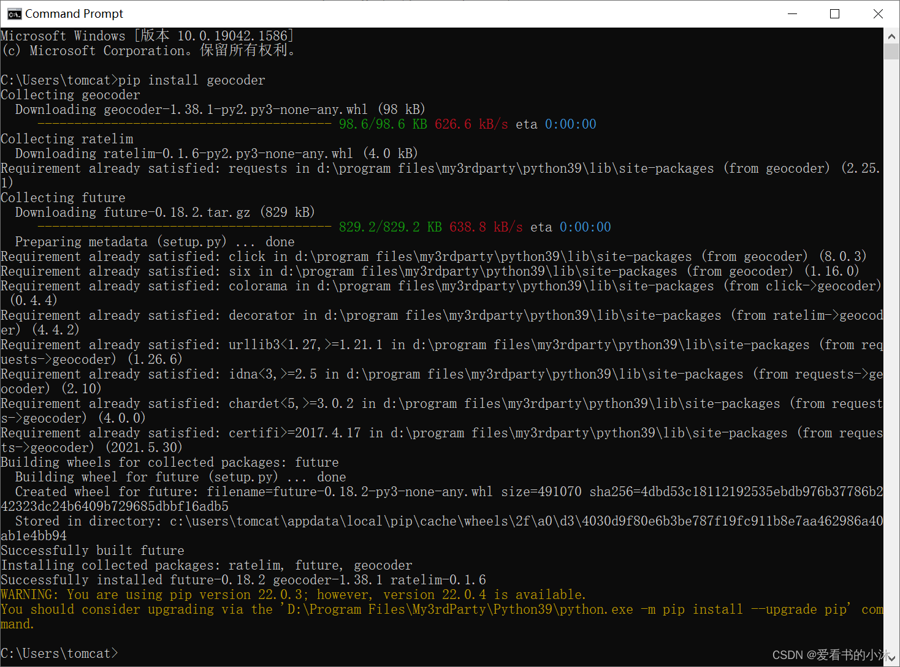Click the 'Preparing metadata (setup.py) ... done' line

[155, 242]
